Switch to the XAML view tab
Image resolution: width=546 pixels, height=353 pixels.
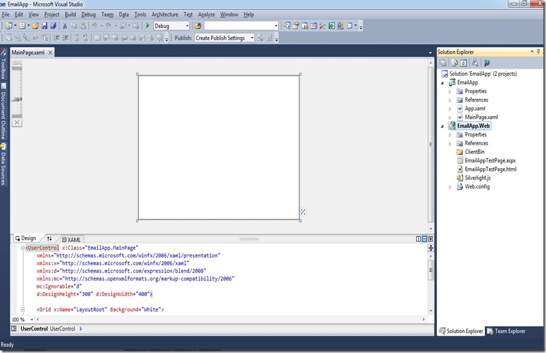[x=72, y=239]
